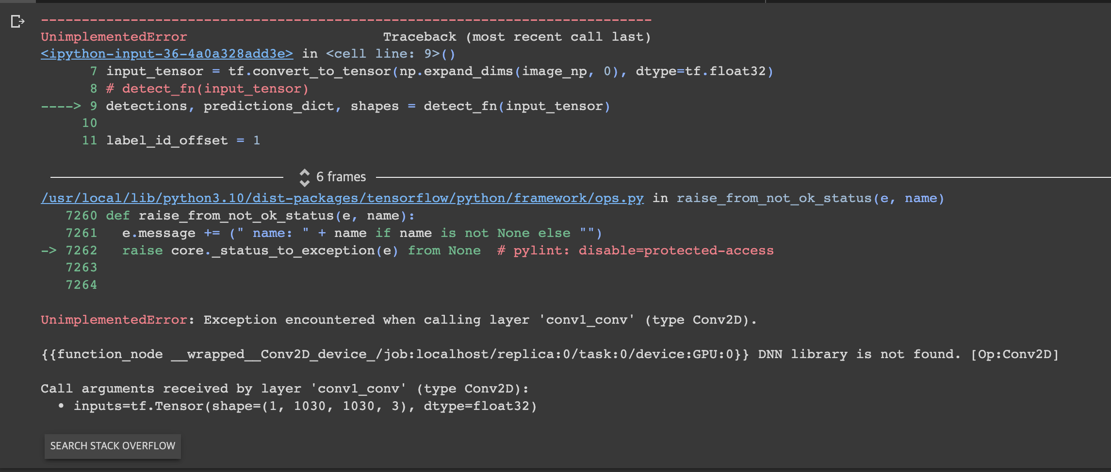Open the tensorflow framework ops.py file link
Image resolution: width=1111 pixels, height=472 pixels.
[342, 198]
